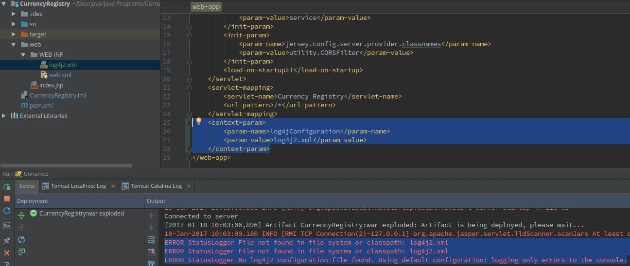Close the Tomcat Localhost Log tab

tap(113, 186)
